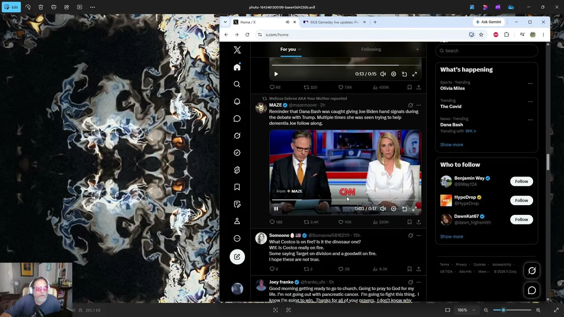This screenshot has width=564, height=317.
Task: Click the compose Post button in sidebar
Action: [237, 257]
